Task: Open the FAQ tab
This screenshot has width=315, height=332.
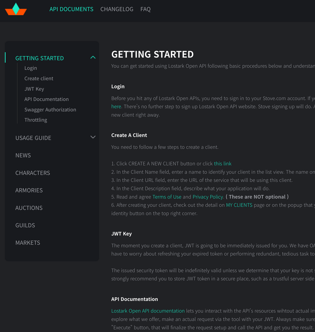Action: 145,9
